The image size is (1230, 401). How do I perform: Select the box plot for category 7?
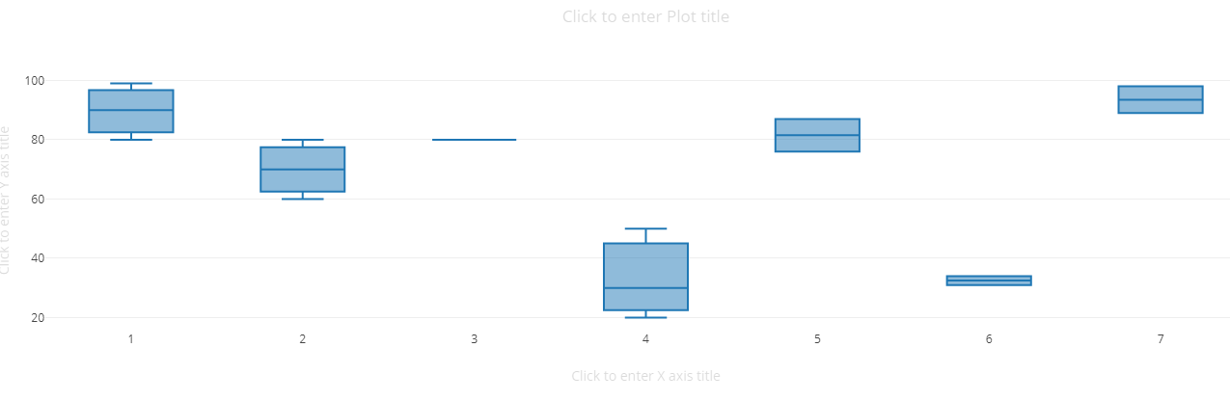(x=1161, y=99)
